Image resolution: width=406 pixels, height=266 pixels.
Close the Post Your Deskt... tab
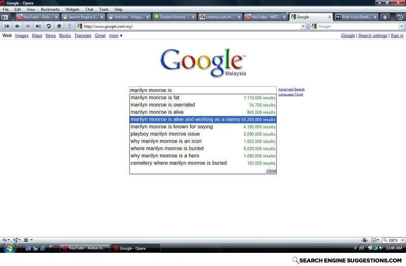coord(375,17)
